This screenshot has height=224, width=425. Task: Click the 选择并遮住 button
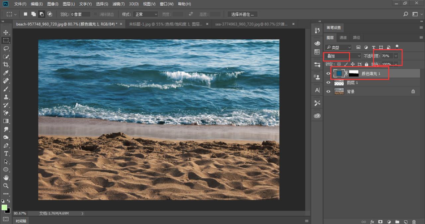242,14
